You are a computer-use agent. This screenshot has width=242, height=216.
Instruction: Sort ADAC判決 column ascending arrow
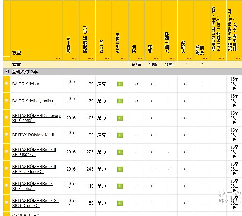(122, 58)
